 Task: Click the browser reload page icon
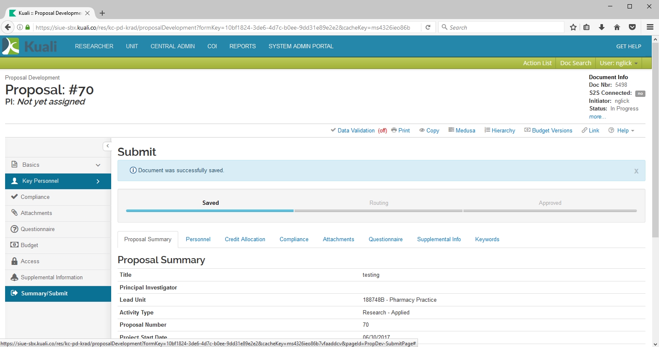428,28
